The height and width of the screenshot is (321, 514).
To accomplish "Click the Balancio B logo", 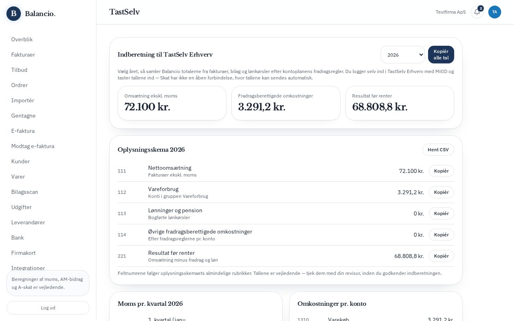I will click(x=14, y=14).
